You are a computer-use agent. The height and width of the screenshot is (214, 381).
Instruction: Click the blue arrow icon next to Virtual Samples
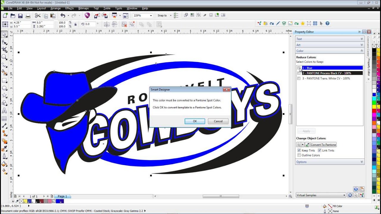(350, 195)
